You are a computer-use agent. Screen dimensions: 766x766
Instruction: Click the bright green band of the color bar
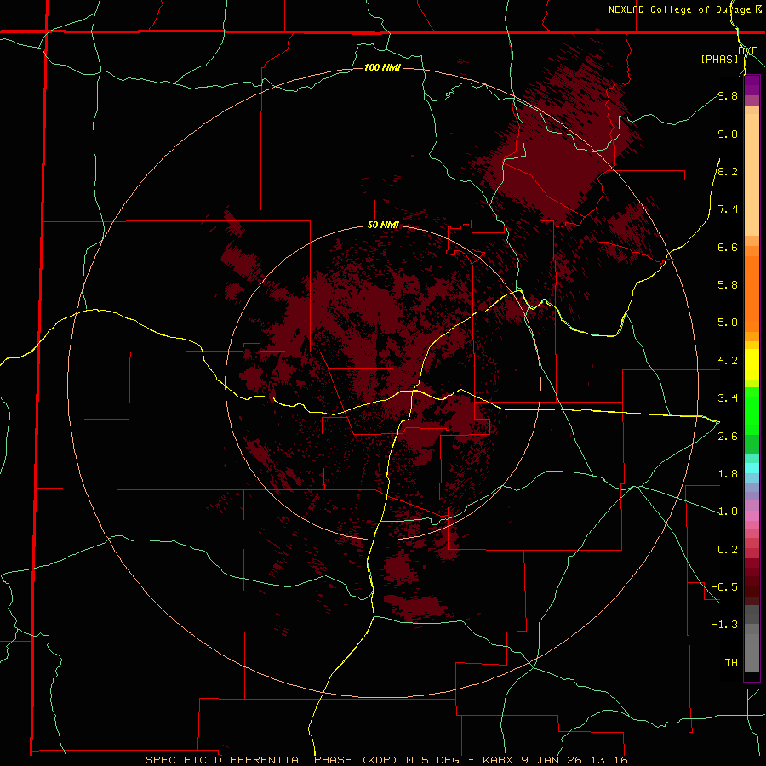click(x=752, y=411)
